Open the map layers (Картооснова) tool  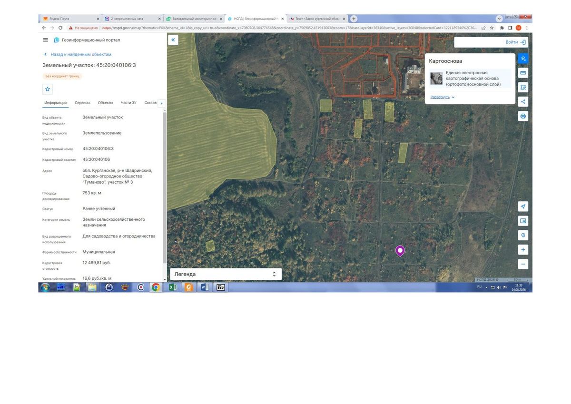tap(523, 59)
